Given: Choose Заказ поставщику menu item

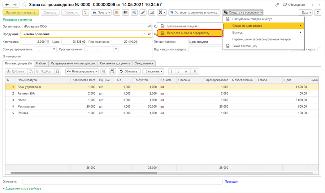Looking at the screenshot, I should tap(264, 46).
